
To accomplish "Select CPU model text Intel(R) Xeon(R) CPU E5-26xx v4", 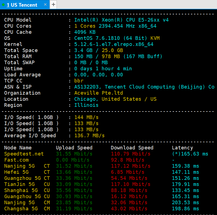I will click(x=121, y=20).
